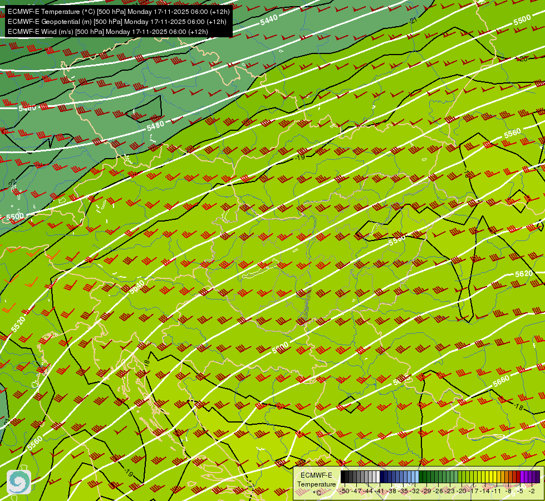Click the 5600 geopotential contour label

pos(280,348)
